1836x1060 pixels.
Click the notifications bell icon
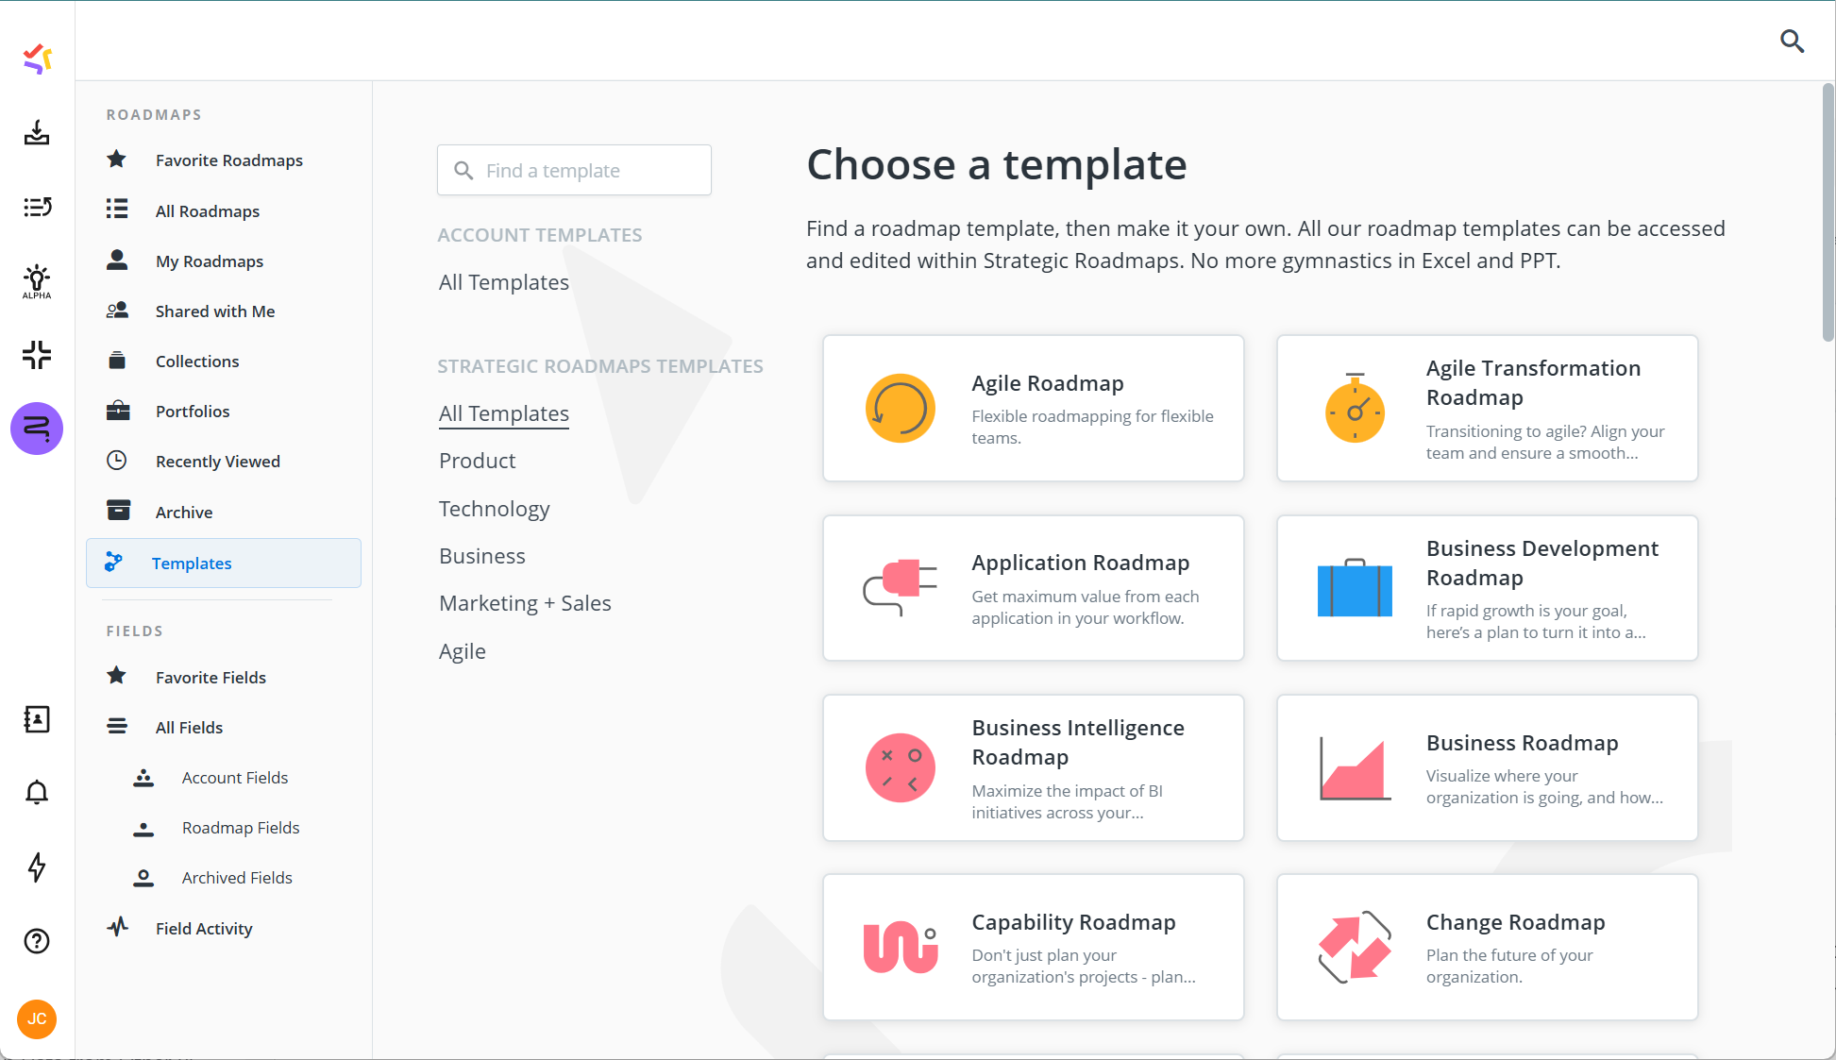click(37, 794)
